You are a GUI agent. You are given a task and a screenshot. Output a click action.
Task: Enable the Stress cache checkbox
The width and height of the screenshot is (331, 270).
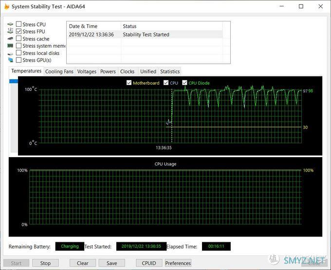point(19,38)
